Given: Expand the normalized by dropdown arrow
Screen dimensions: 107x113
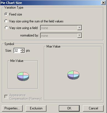Looking at the screenshot, I should [x=79, y=35].
